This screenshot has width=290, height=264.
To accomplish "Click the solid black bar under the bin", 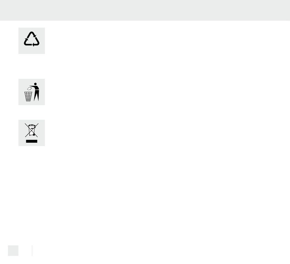I will click(32, 141).
